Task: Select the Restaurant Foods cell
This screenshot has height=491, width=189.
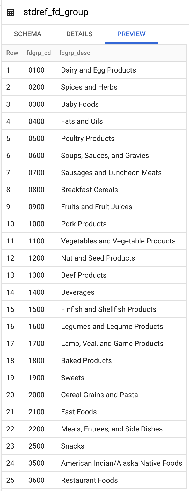Action: 89,480
